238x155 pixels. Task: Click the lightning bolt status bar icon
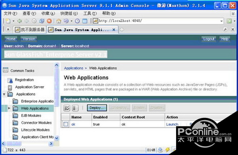pos(168,150)
